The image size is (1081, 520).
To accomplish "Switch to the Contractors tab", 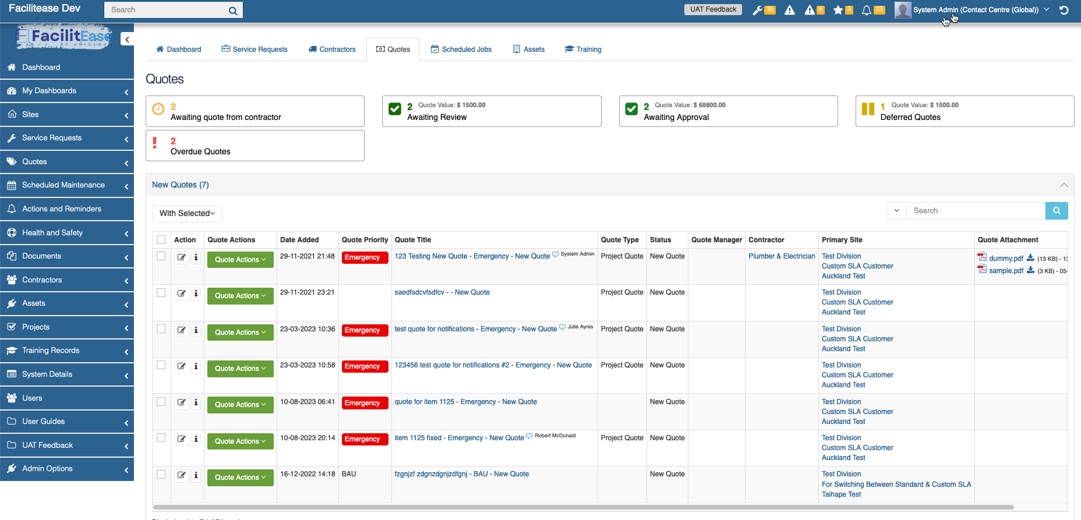I will coord(332,49).
